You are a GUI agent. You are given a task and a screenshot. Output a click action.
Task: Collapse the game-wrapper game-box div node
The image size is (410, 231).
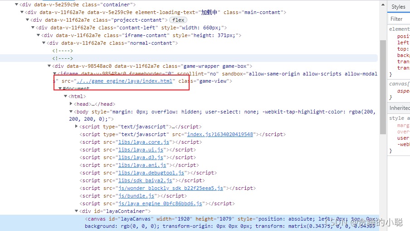[49, 66]
